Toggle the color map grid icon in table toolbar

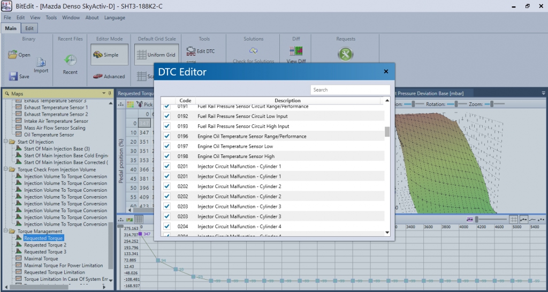(x=130, y=104)
